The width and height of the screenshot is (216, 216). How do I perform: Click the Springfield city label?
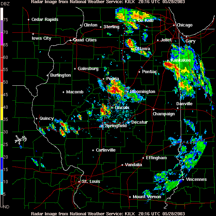pos(116,126)
